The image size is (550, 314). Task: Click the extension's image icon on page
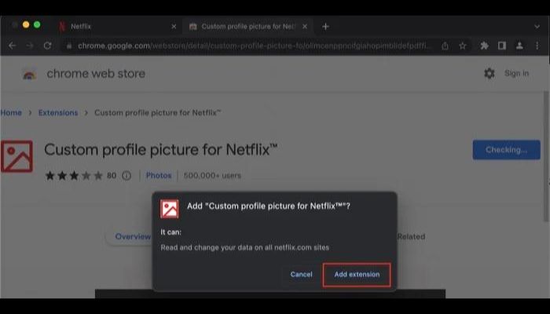coord(16,156)
